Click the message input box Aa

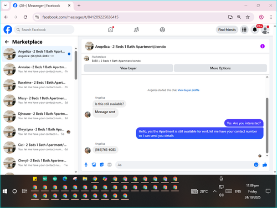(184, 165)
